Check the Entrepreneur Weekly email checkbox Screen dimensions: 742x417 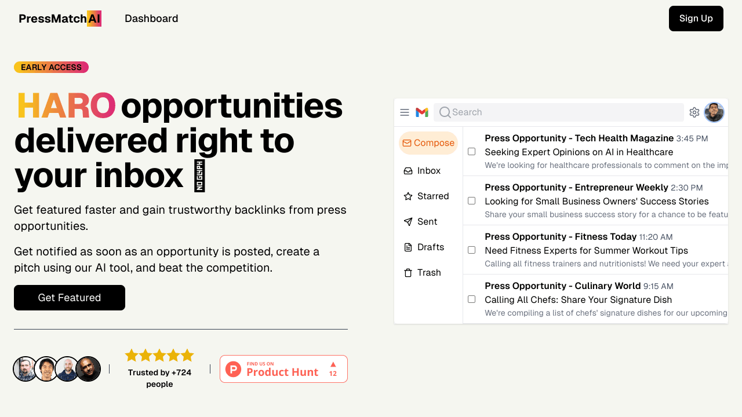click(472, 200)
